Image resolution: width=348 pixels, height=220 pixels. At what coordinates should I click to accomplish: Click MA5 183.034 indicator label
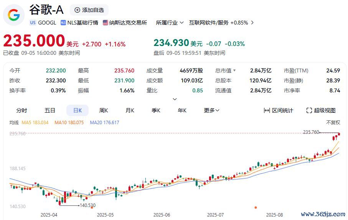tap(35, 122)
